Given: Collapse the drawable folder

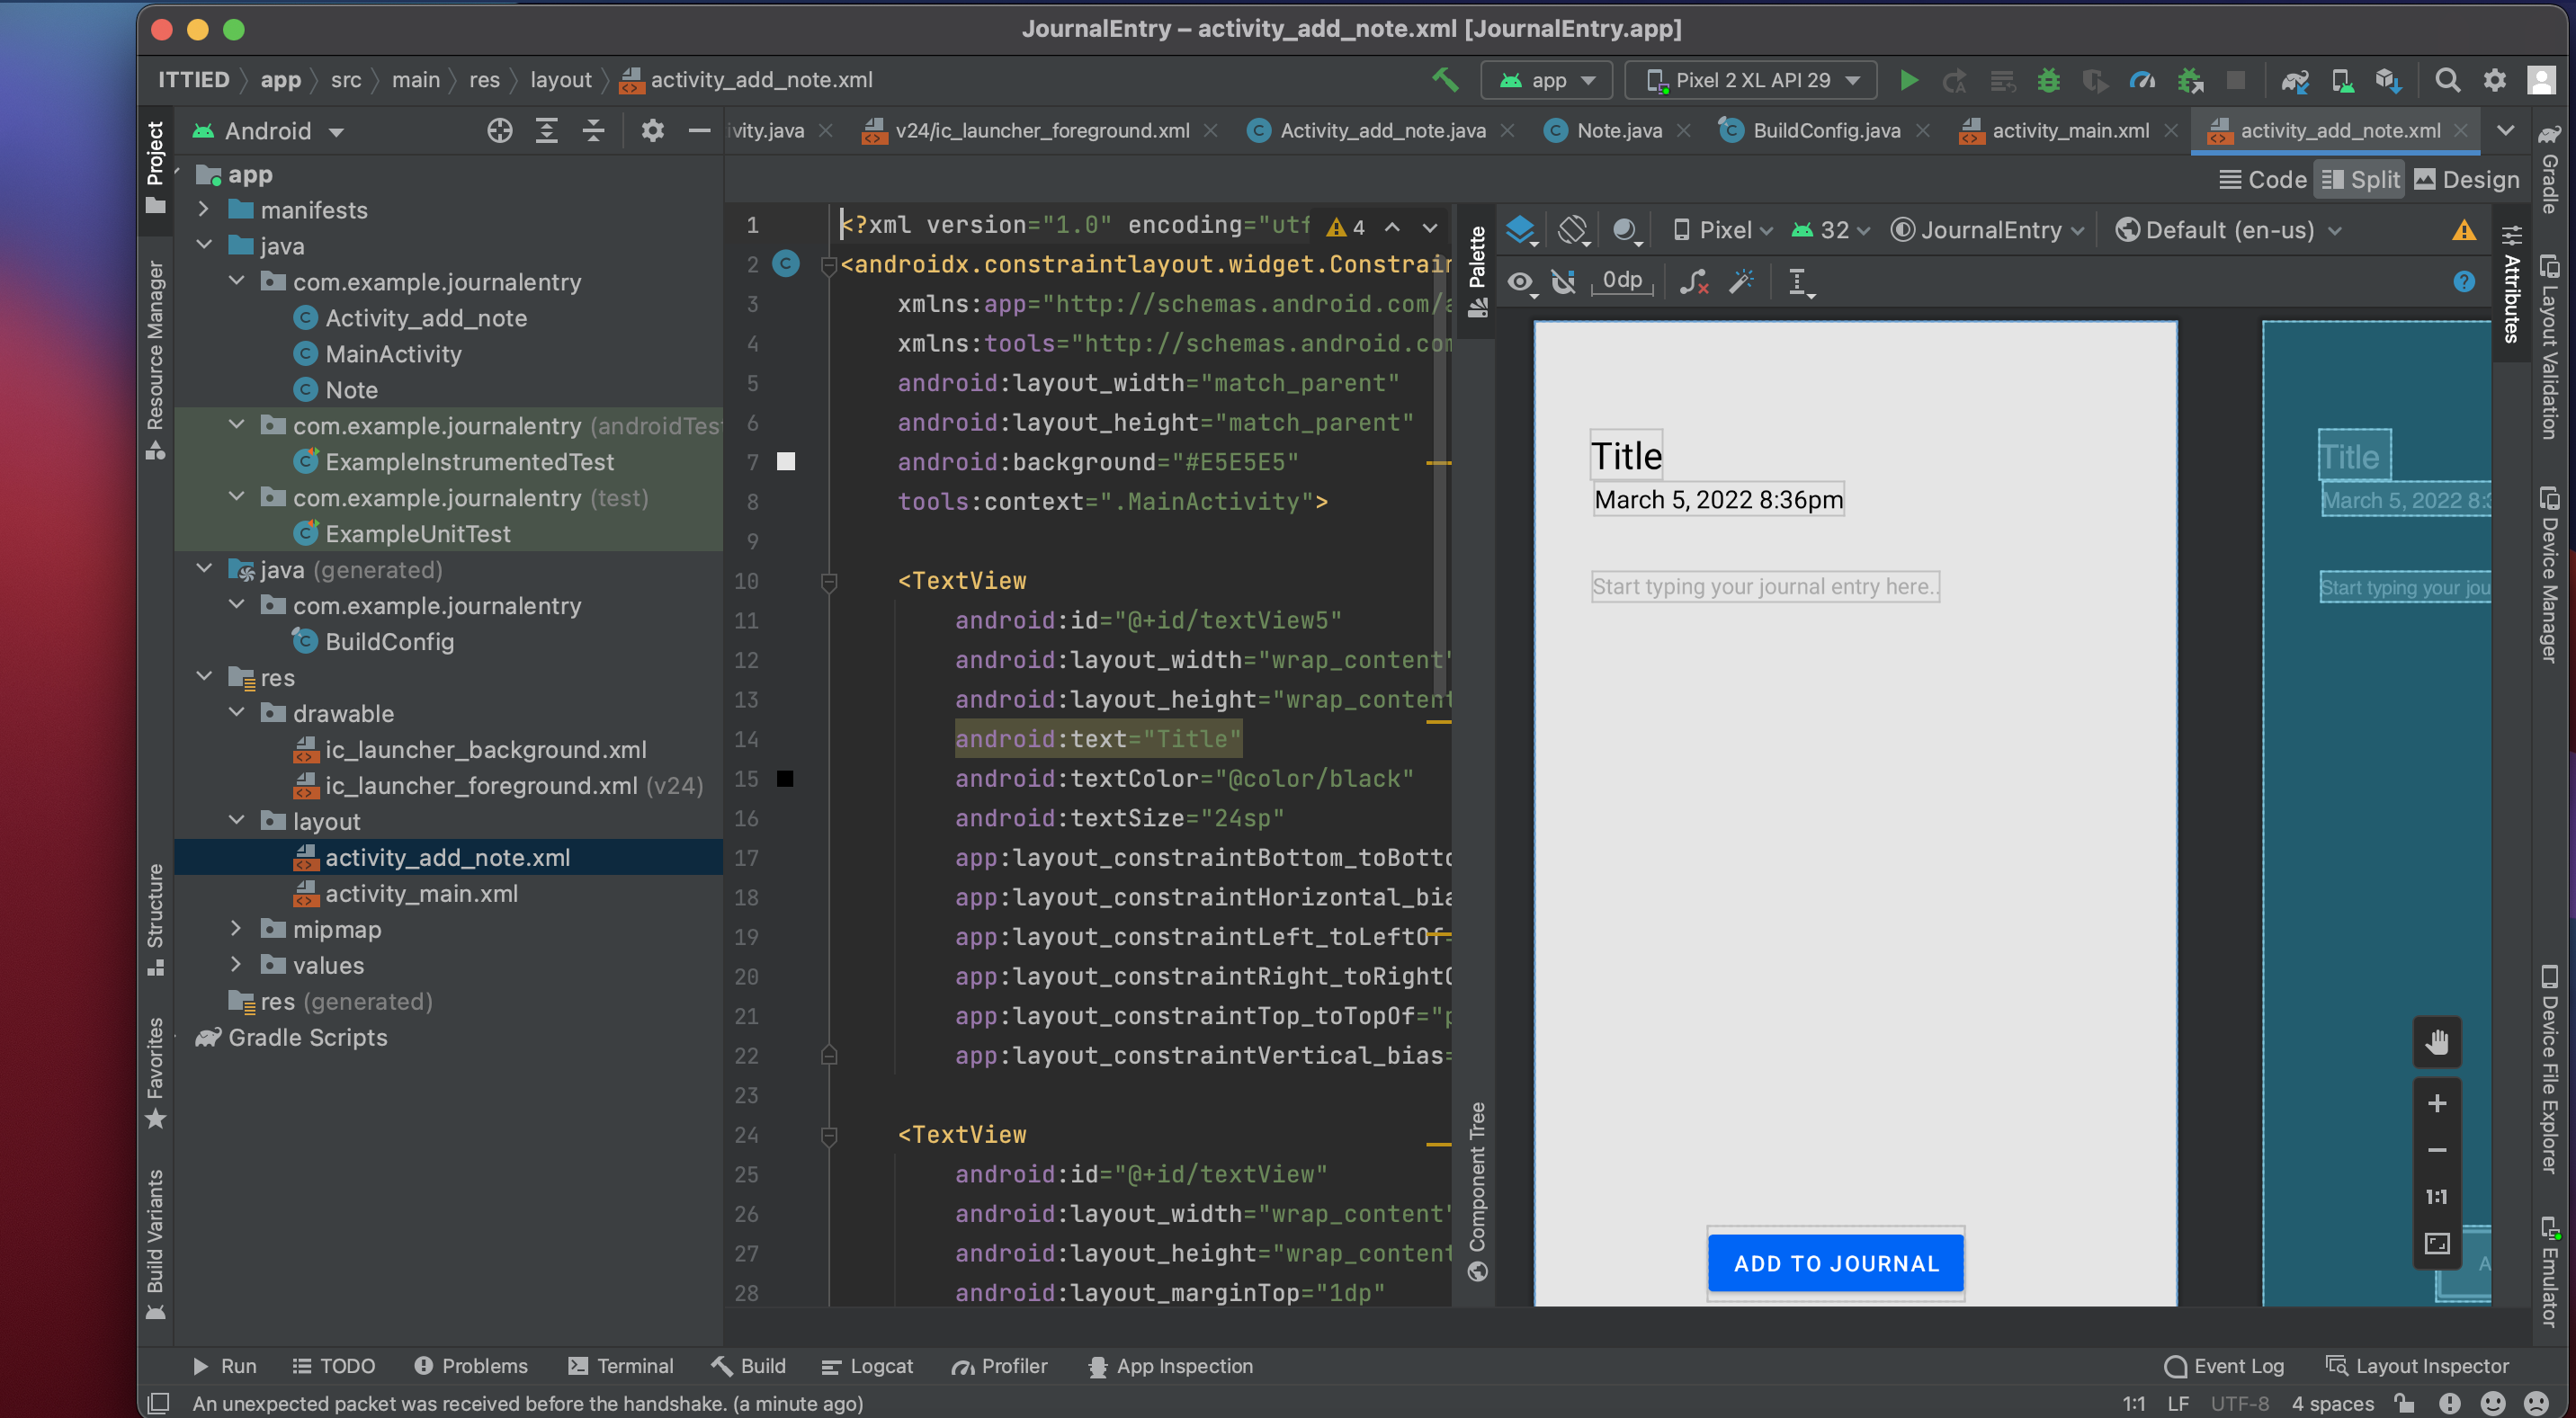Looking at the screenshot, I should click(236, 713).
